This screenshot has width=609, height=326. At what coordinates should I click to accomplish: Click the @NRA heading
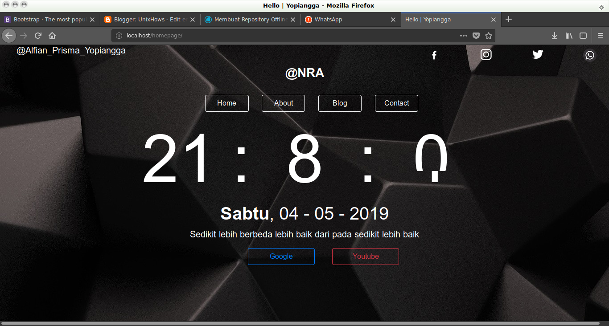(x=304, y=73)
